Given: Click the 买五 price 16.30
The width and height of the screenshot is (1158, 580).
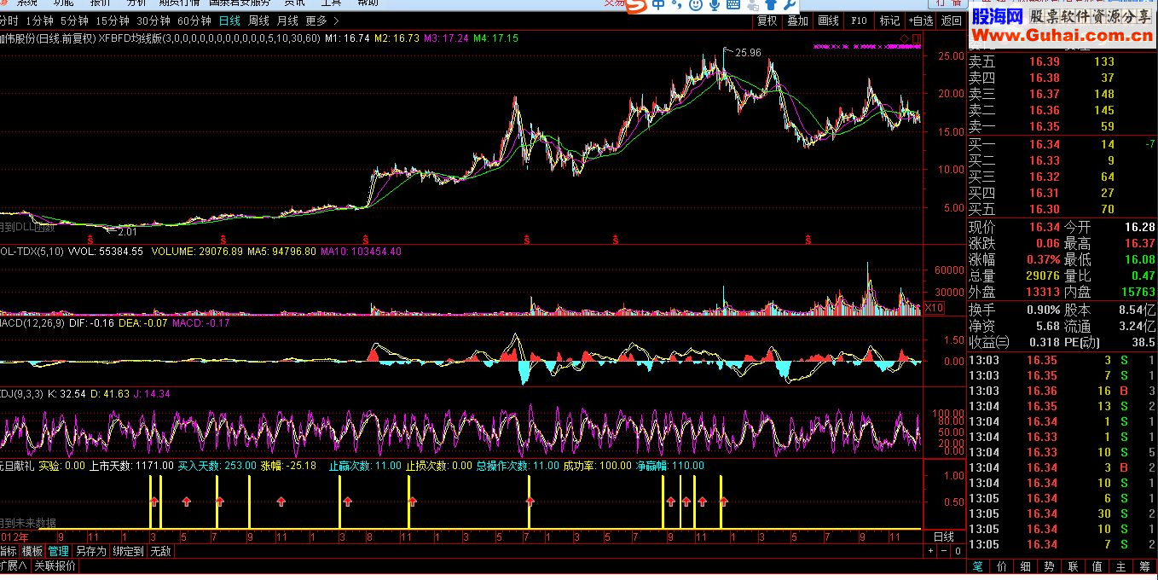Looking at the screenshot, I should pyautogui.click(x=1044, y=209).
